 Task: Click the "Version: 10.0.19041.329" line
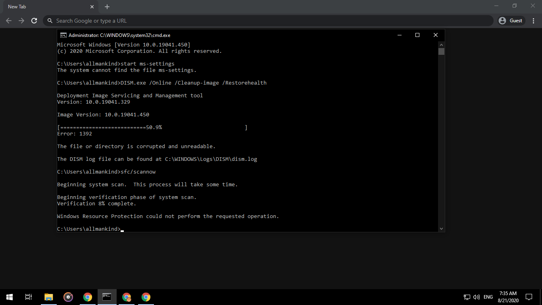pos(94,102)
